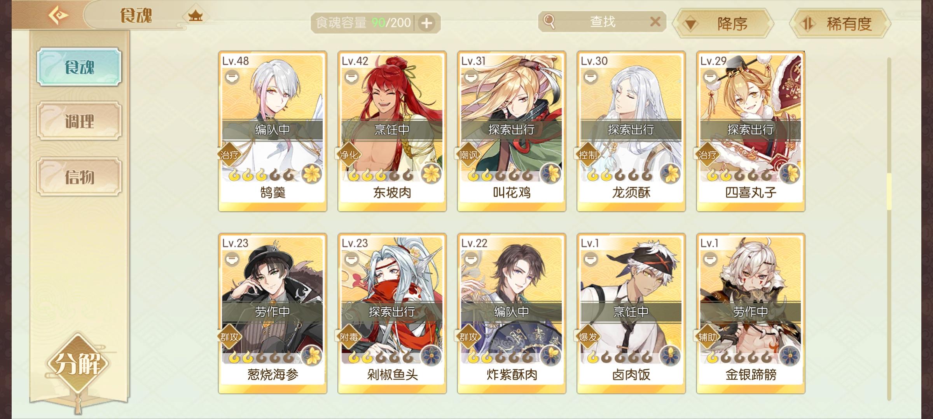Tap the 嘲讽 role badge on 叫花鸡
This screenshot has height=419, width=933.
(468, 155)
